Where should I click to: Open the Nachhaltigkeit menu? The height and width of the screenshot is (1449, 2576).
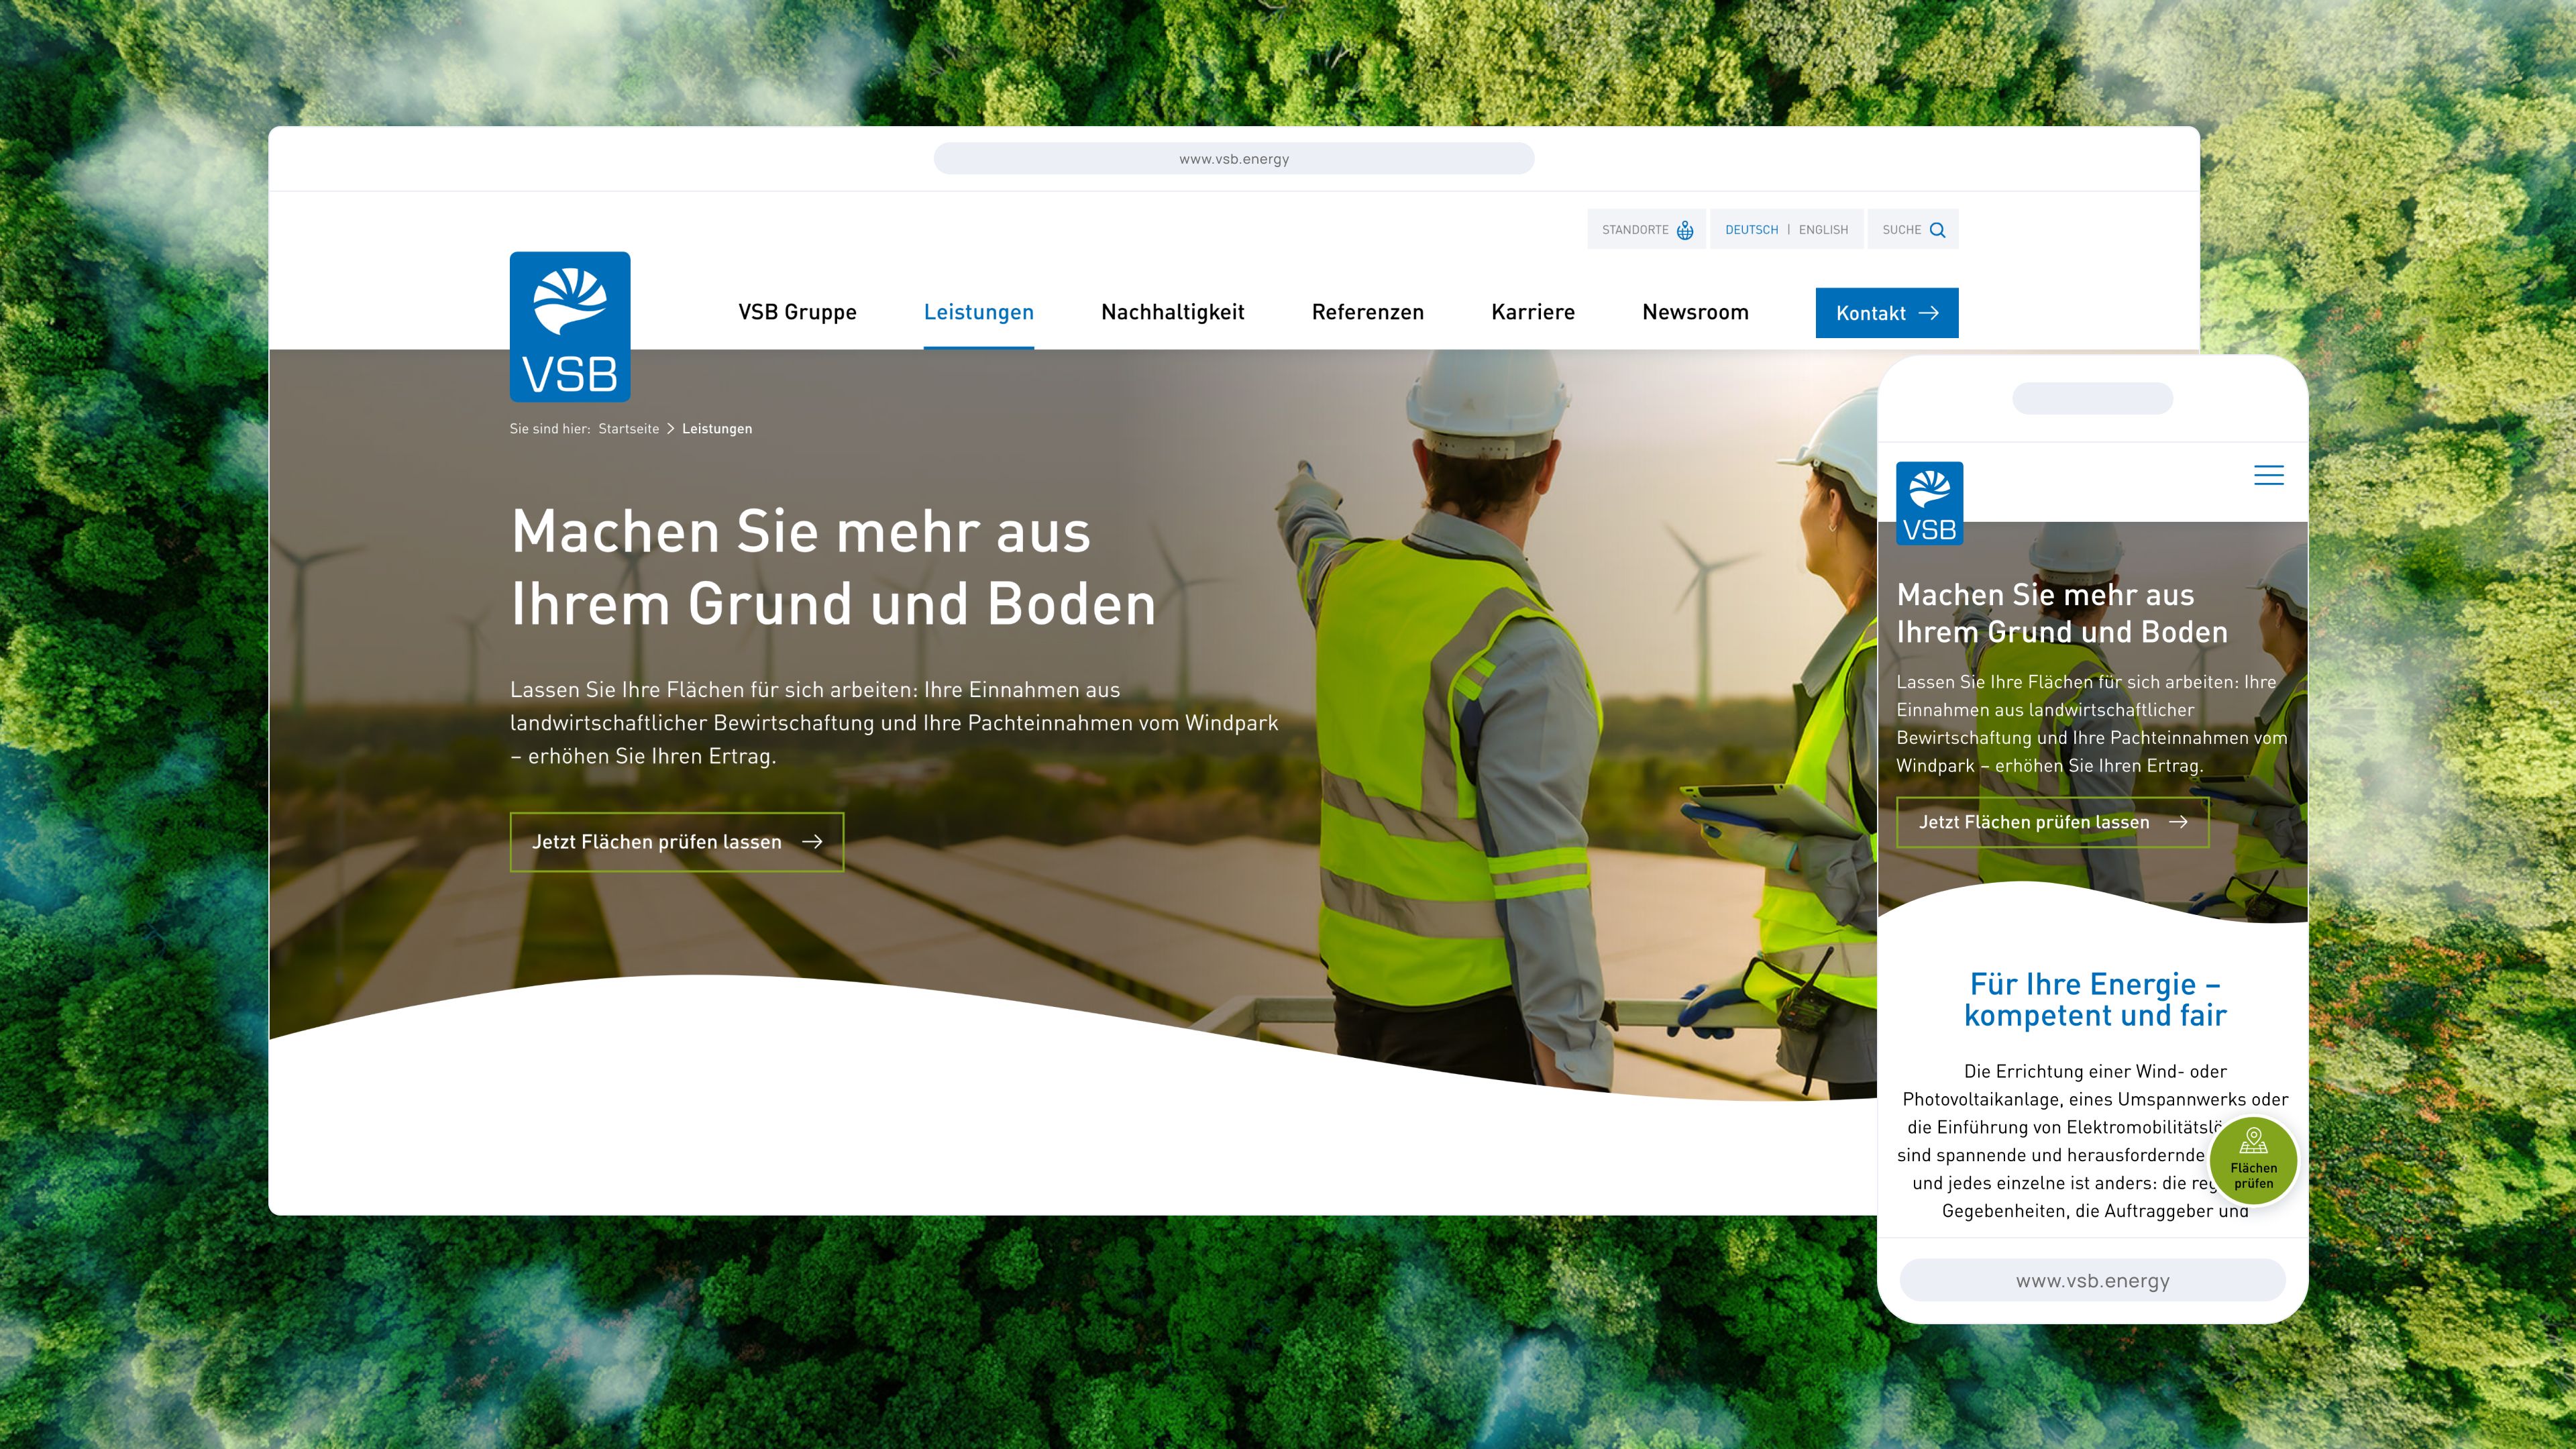pos(1172,312)
